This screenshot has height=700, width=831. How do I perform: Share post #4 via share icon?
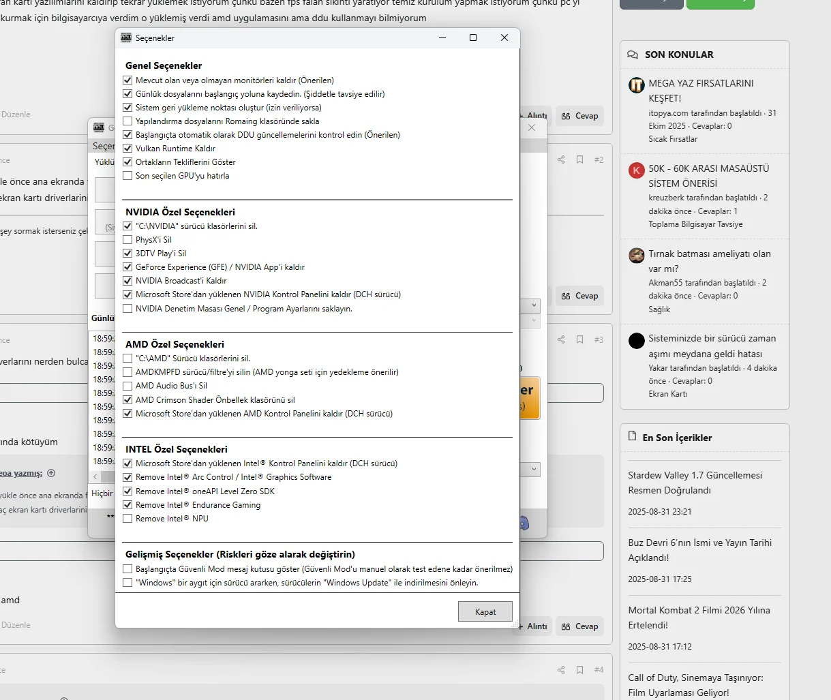coord(561,670)
